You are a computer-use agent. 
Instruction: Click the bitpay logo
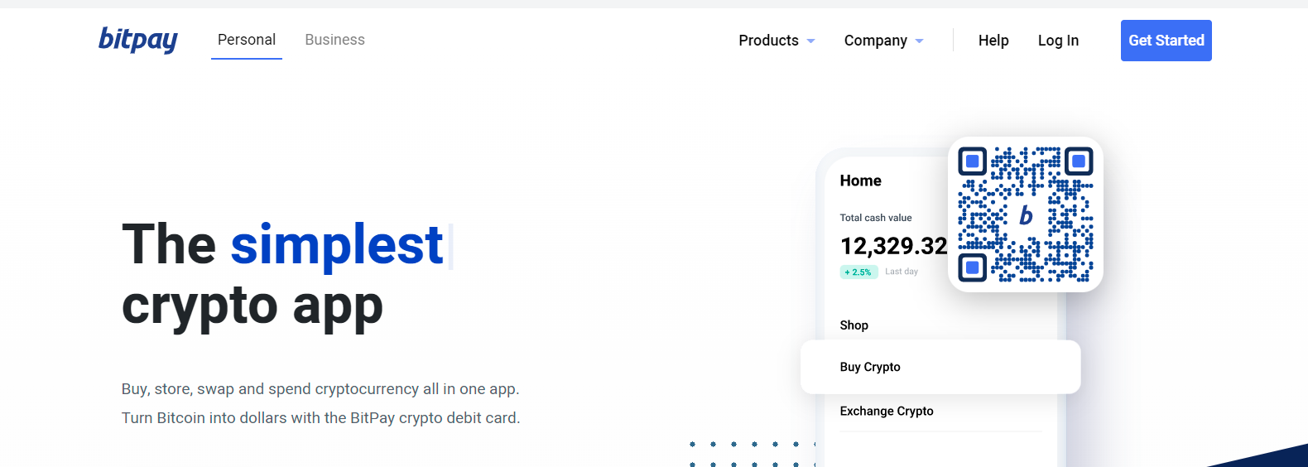tap(137, 40)
